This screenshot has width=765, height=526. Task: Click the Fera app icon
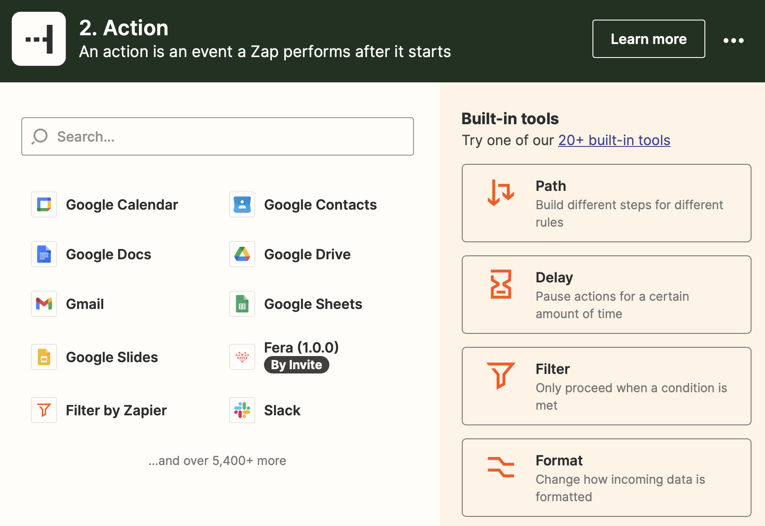click(x=242, y=357)
